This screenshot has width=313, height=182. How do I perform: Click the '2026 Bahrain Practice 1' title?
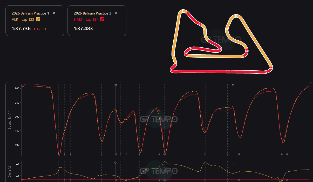[x=30, y=13]
